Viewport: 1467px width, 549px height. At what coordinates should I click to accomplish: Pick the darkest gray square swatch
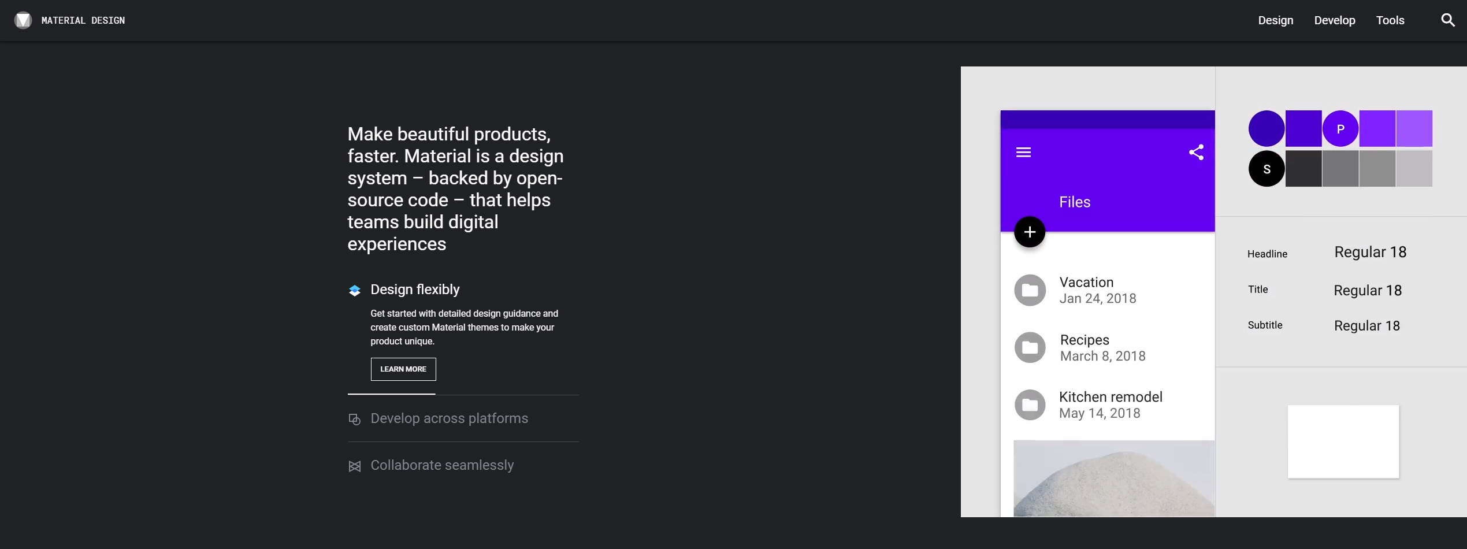(x=1303, y=169)
